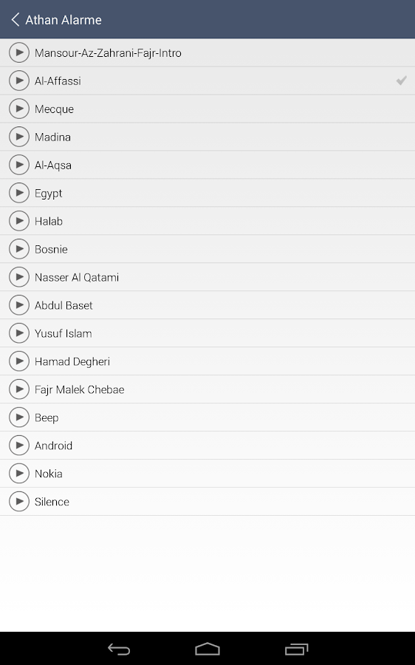This screenshot has height=665, width=415.
Task: Preview the Nokia alarm tone
Action: (19, 474)
